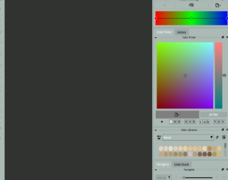This screenshot has width=228, height=180.
Task: Switch to the Undo Stack tab
Action: pyautogui.click(x=182, y=164)
